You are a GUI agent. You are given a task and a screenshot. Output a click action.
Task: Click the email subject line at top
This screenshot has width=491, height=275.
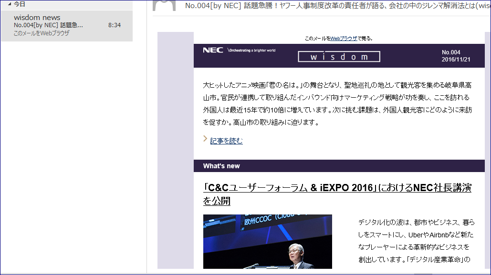(337, 6)
